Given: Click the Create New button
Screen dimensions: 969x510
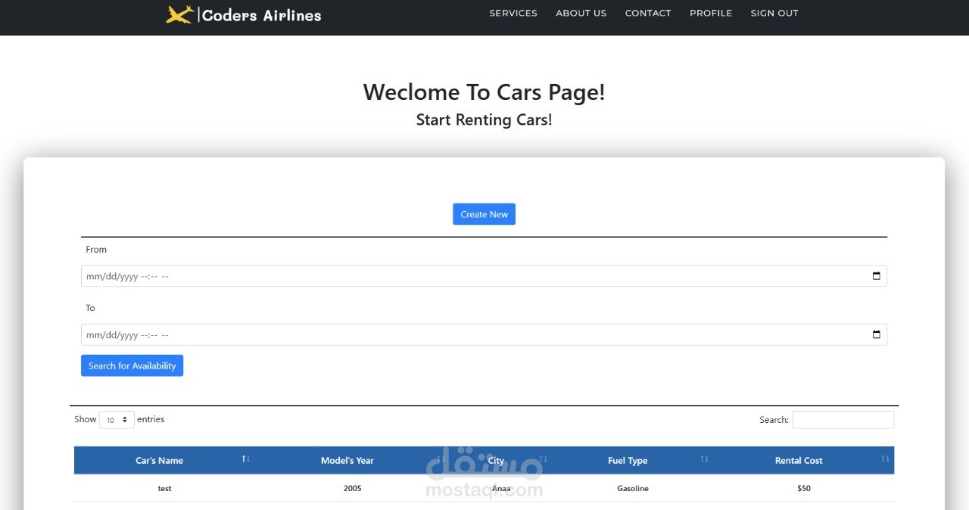Looking at the screenshot, I should click(x=484, y=214).
